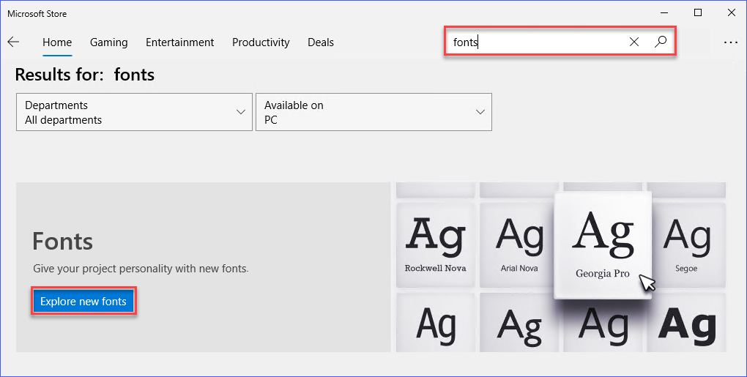This screenshot has width=747, height=377.
Task: Select the Rockwell Nova font tile
Action: pos(436,245)
